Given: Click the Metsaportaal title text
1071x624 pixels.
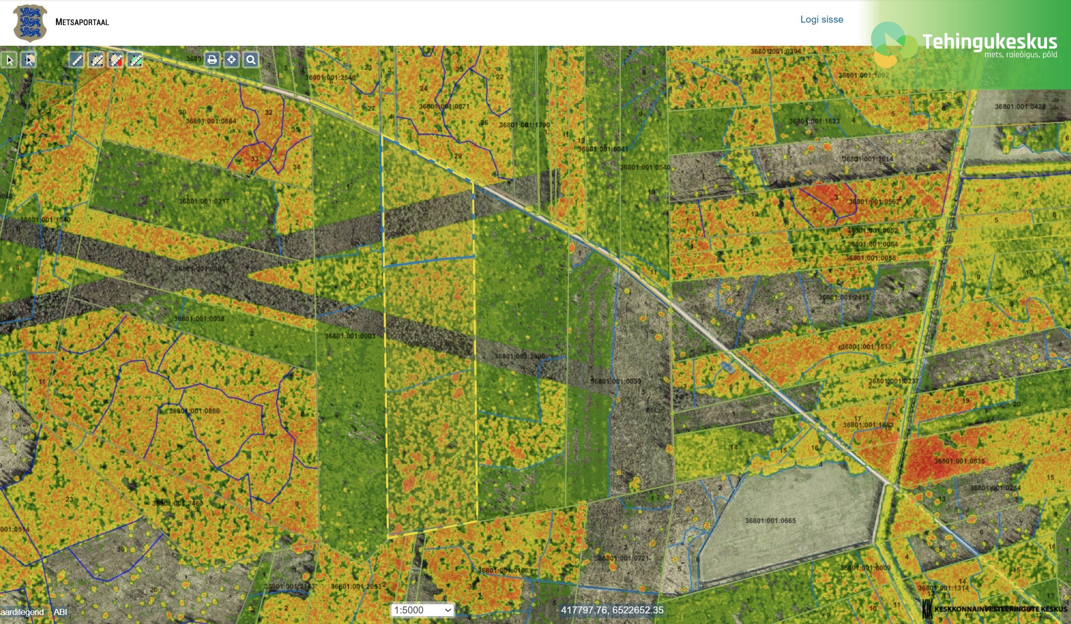Looking at the screenshot, I should point(82,22).
